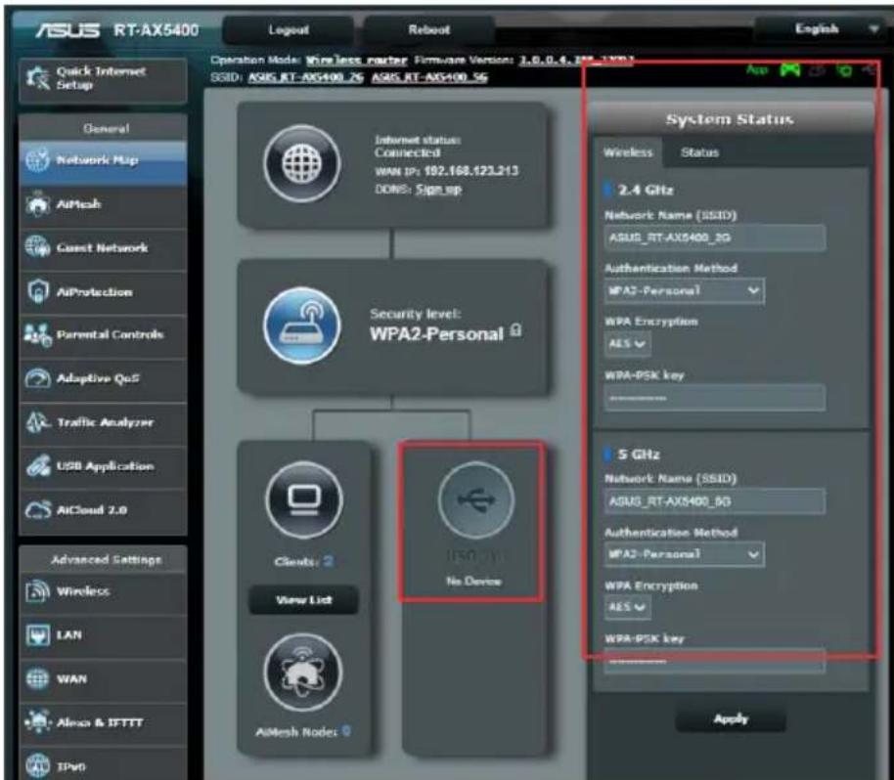894x780 pixels.
Task: Edit the 5 GHz WPA-PSK key field
Action: 715,662
